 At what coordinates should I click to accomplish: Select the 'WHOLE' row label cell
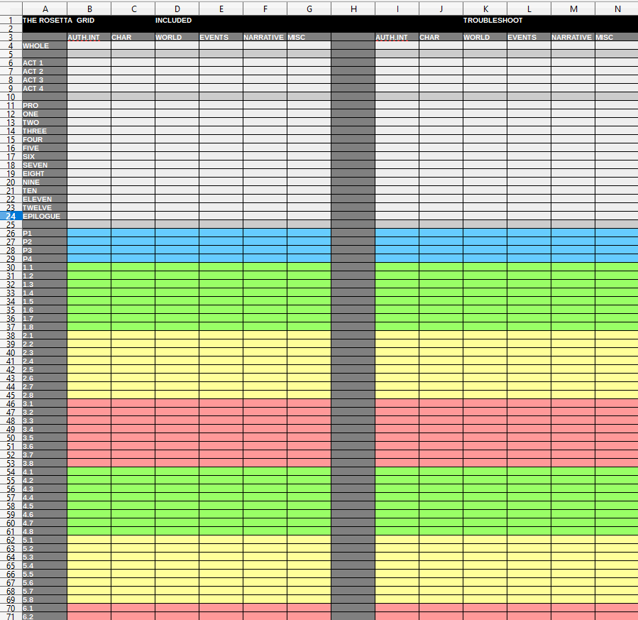pos(45,45)
